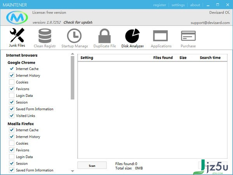
Task: Open the settings menu item
Action: point(178,5)
